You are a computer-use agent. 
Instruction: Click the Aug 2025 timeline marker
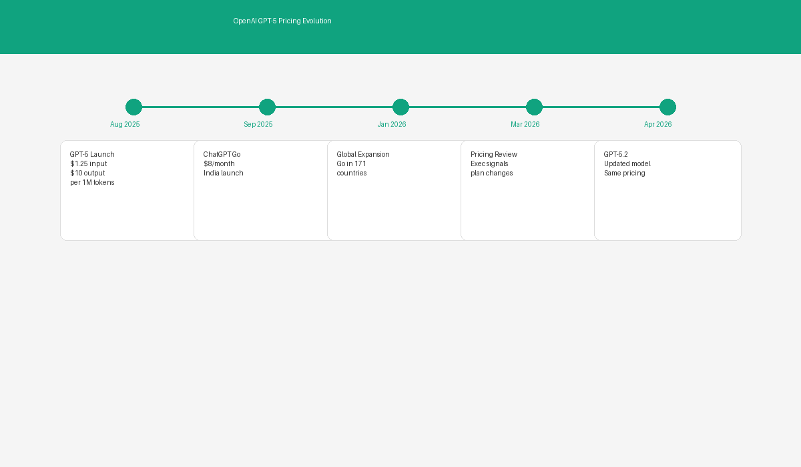pyautogui.click(x=133, y=107)
